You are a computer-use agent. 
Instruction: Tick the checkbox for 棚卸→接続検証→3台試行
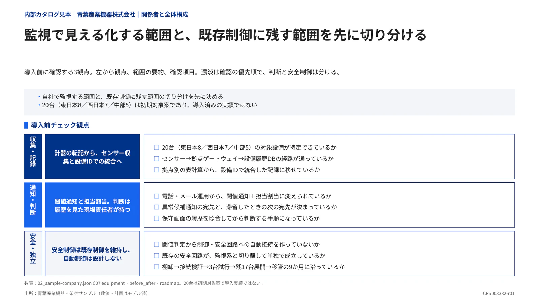[x=156, y=267]
